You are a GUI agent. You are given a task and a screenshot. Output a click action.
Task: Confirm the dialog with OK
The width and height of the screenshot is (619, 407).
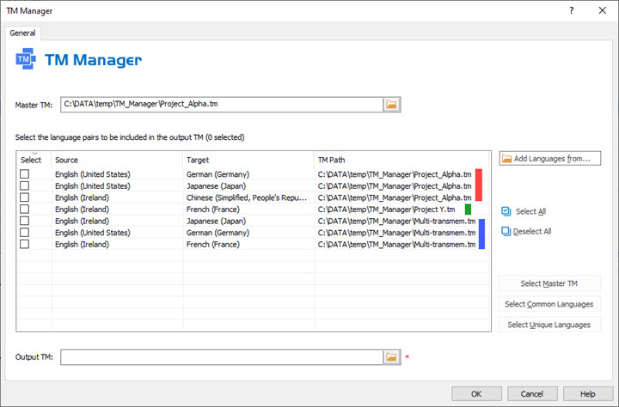click(x=475, y=393)
